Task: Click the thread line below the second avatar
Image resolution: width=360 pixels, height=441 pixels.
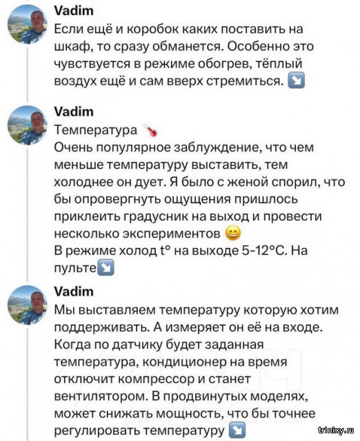Action: (28, 215)
